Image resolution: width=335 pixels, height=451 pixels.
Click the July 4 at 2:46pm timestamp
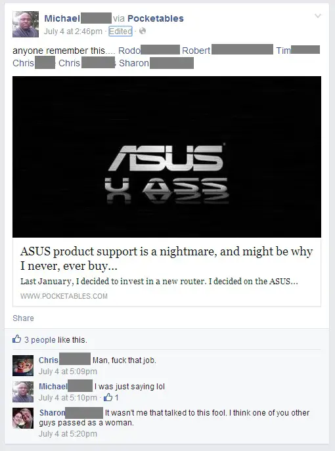[x=73, y=31]
